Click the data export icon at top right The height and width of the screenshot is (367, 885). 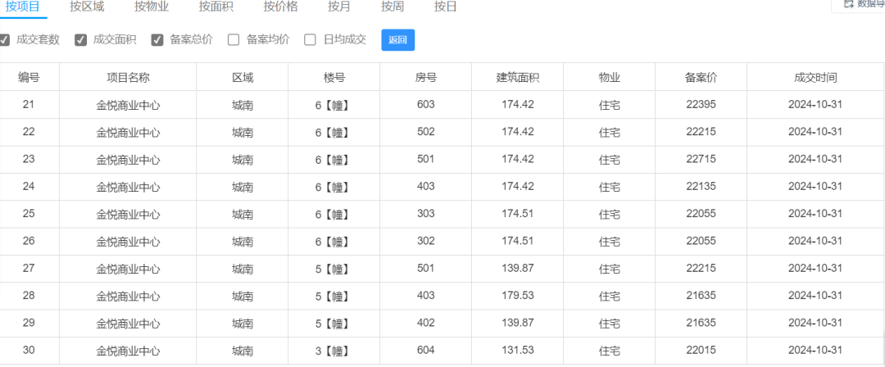[x=847, y=4]
